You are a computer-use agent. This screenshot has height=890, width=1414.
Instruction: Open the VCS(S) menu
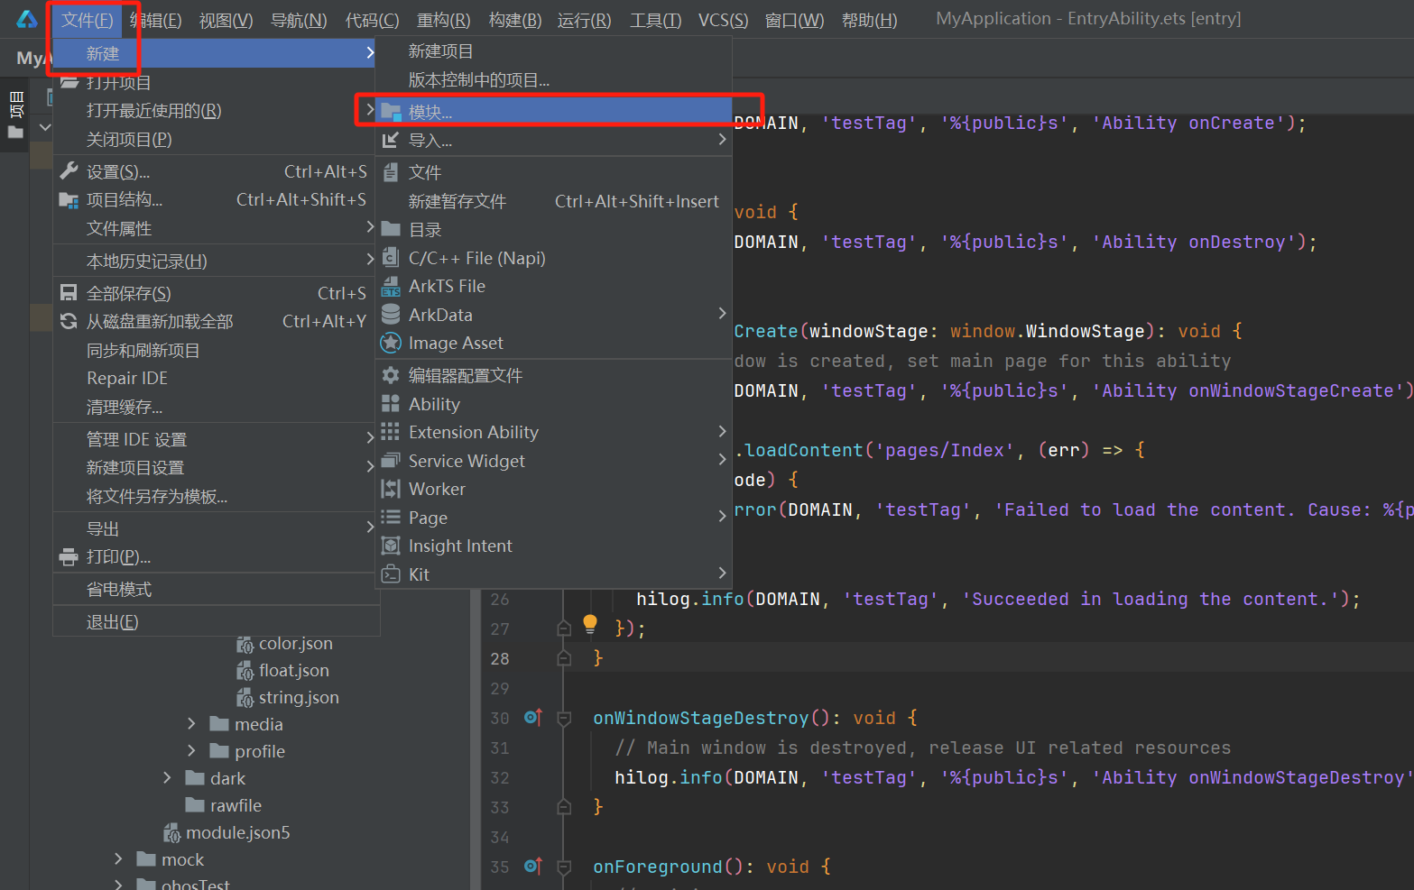tap(723, 20)
